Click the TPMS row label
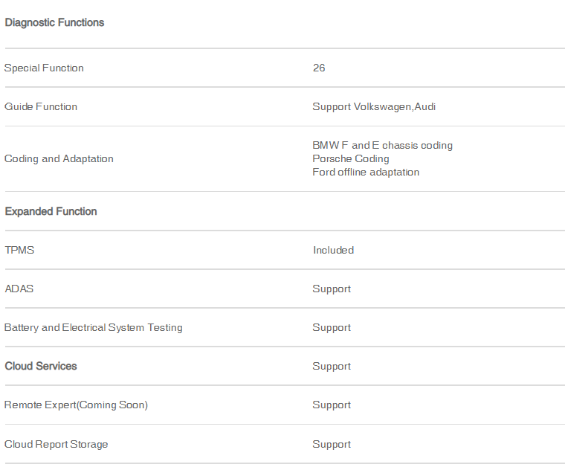Image resolution: width=565 pixels, height=470 pixels. [x=19, y=250]
